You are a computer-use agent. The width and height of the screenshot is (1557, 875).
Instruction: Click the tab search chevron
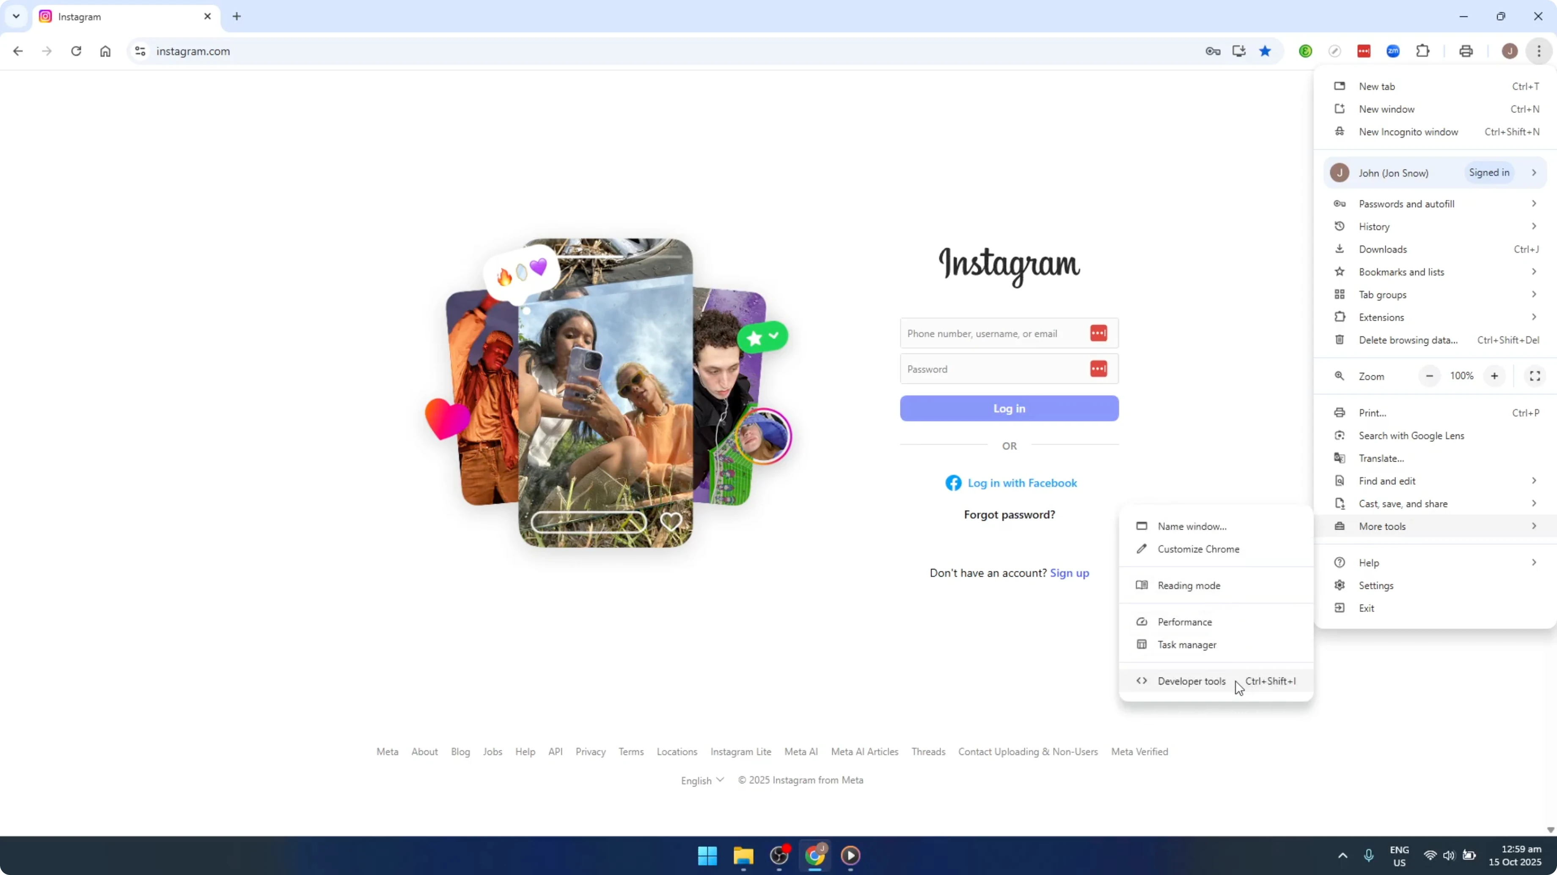(x=16, y=16)
